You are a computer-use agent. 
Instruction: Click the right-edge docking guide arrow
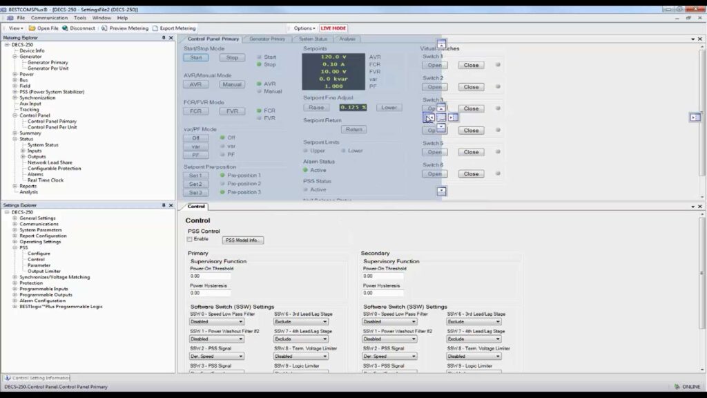[695, 117]
